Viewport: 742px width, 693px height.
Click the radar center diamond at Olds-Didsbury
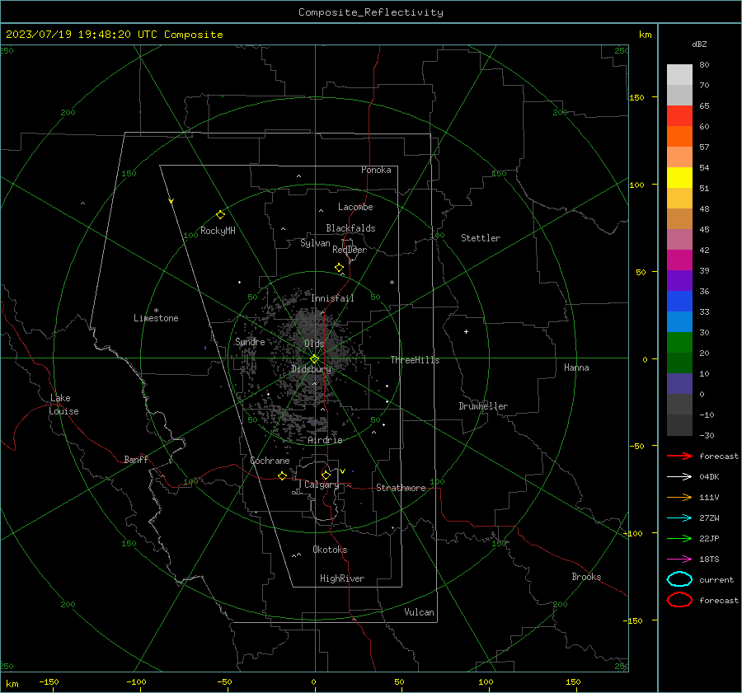point(315,359)
